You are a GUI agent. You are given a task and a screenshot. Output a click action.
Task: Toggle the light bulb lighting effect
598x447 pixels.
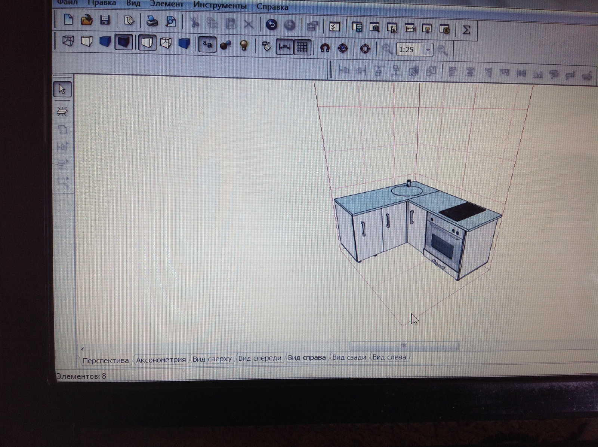coord(244,46)
